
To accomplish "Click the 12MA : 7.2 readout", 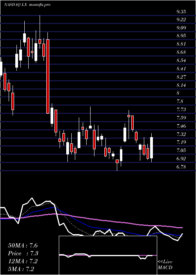I will [x=23, y=261].
